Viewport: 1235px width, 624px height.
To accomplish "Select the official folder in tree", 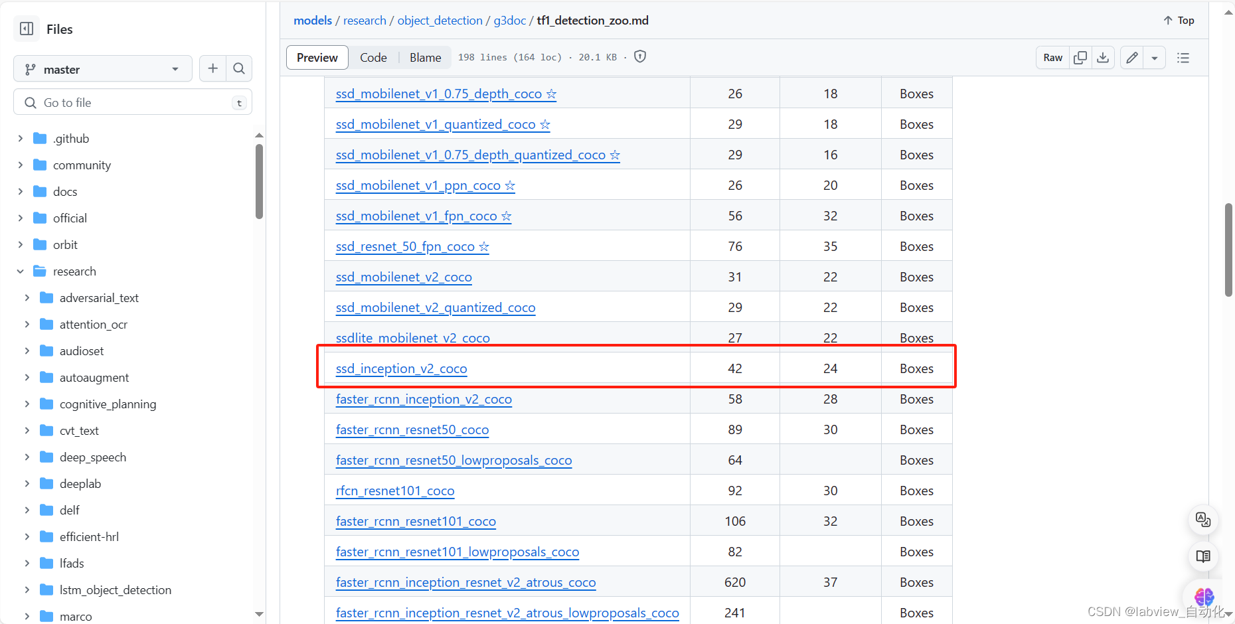I will click(x=70, y=218).
